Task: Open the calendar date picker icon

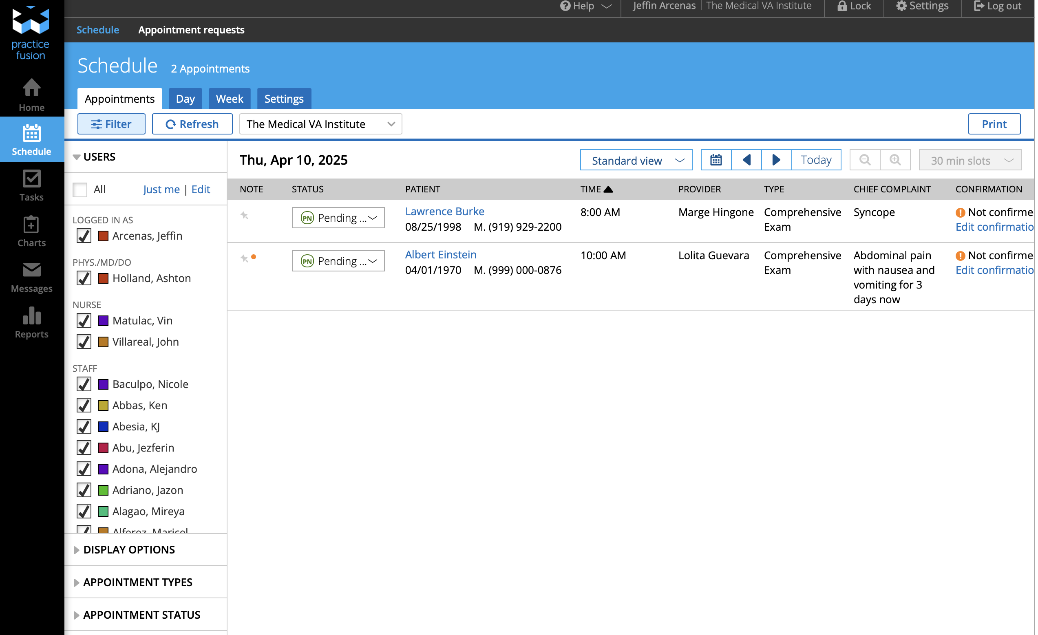Action: 716,160
